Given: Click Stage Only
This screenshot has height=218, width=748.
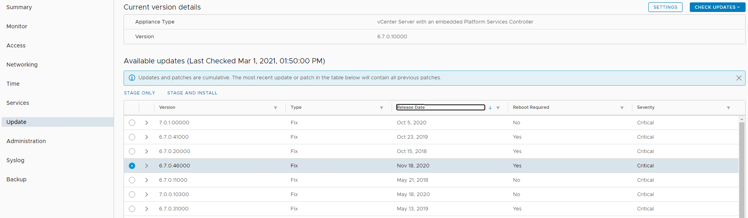Looking at the screenshot, I should point(140,93).
